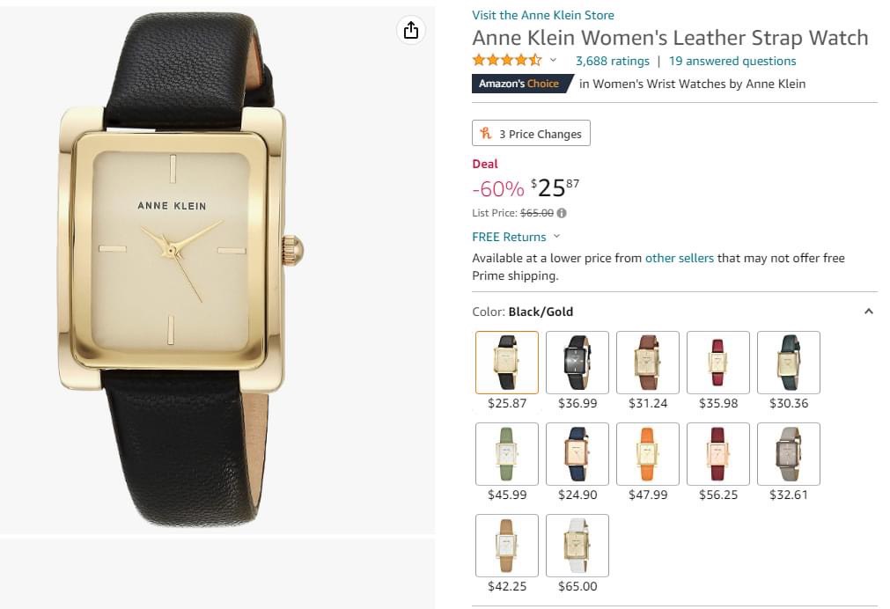Image resolution: width=890 pixels, height=609 pixels.
Task: Select the green strap watch for $45.99
Action: point(507,453)
